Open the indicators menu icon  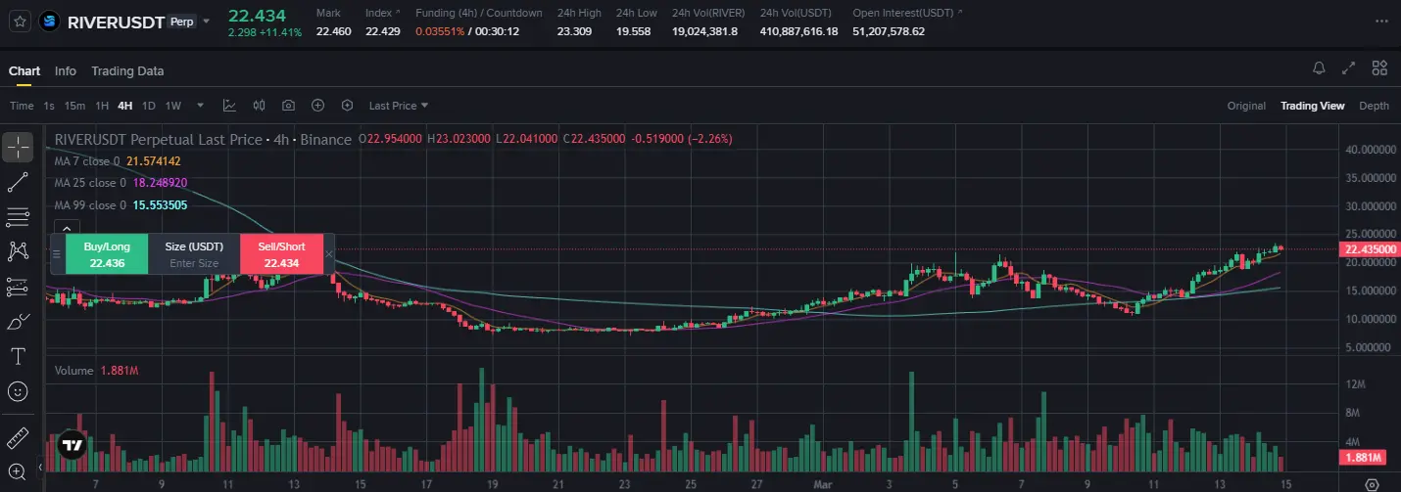pos(229,106)
